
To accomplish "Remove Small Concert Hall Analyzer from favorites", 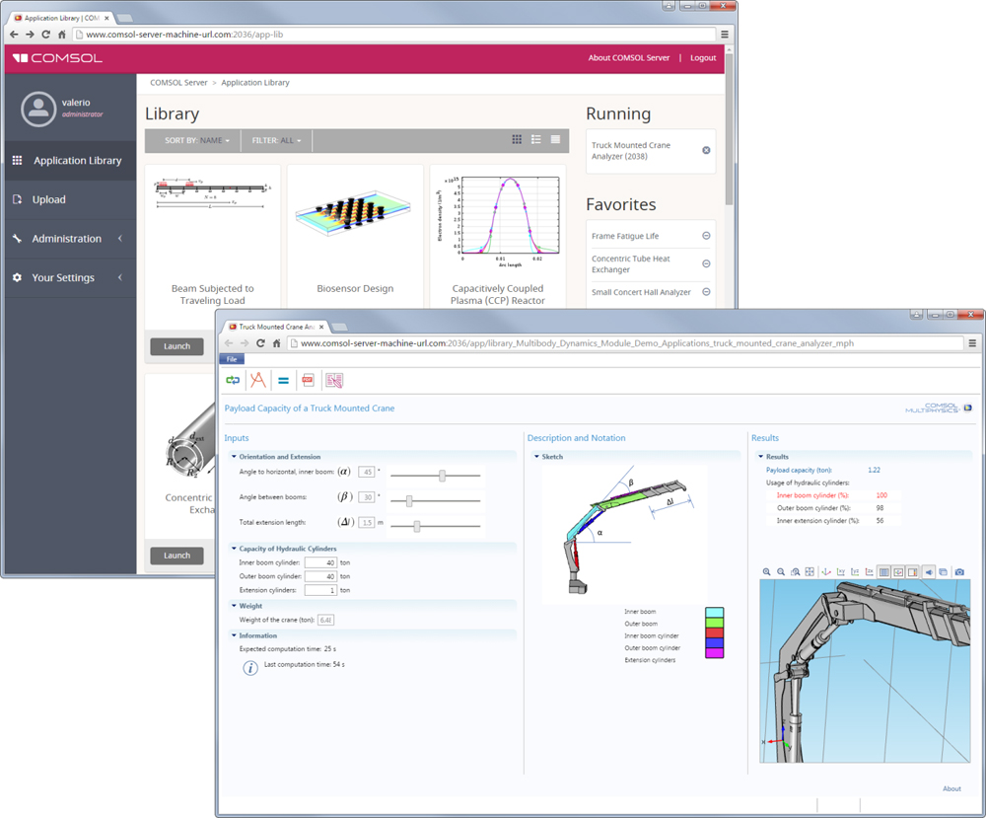I will 706,292.
